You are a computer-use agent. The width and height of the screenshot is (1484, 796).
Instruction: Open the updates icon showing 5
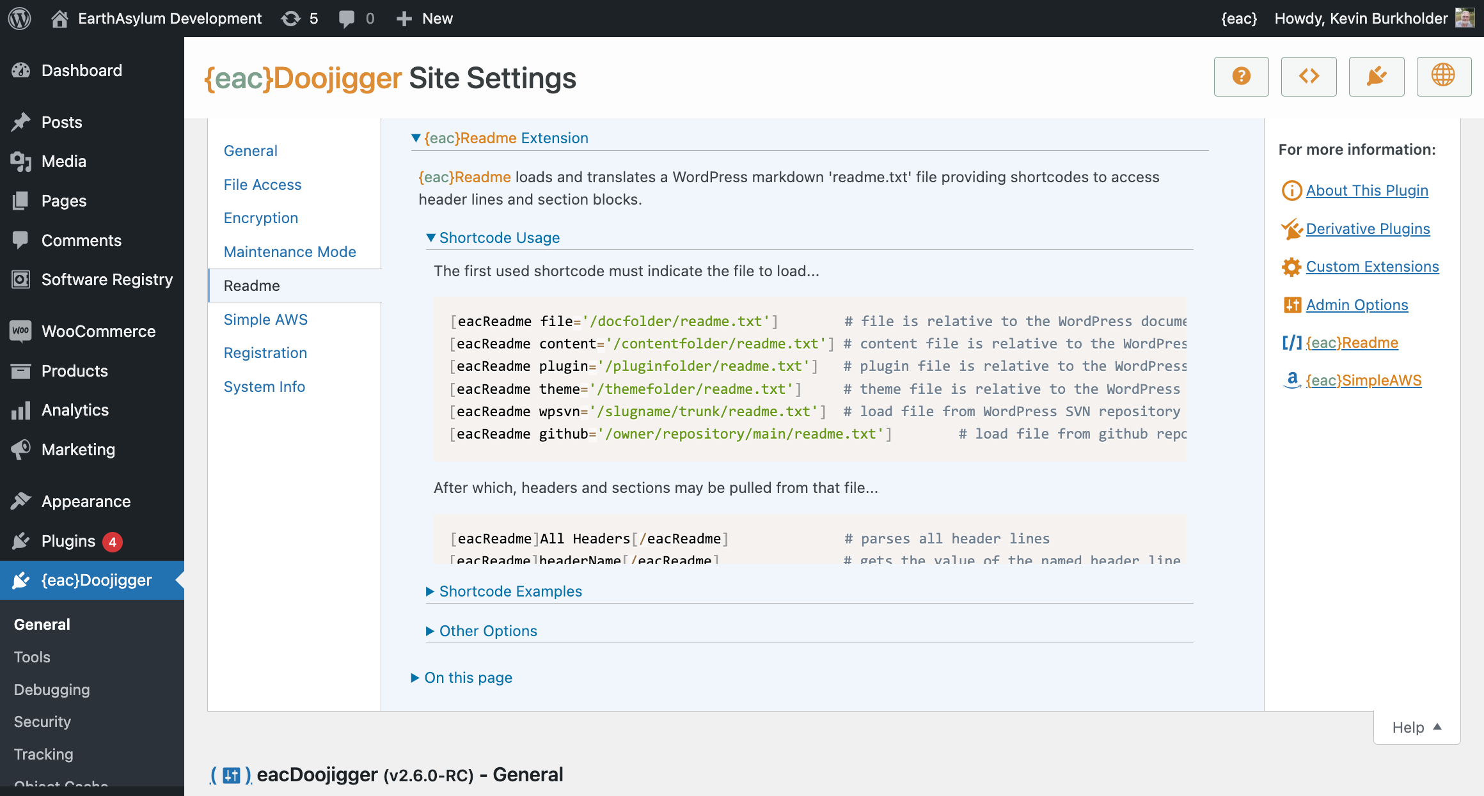tap(299, 19)
